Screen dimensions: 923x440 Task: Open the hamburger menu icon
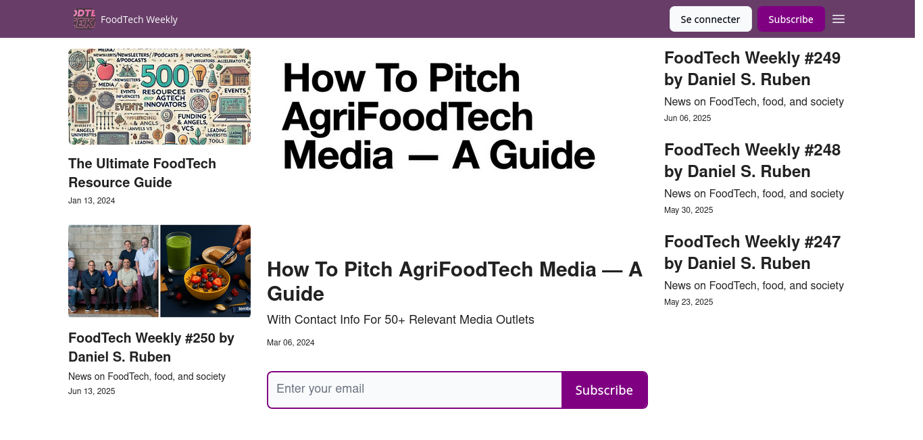839,19
